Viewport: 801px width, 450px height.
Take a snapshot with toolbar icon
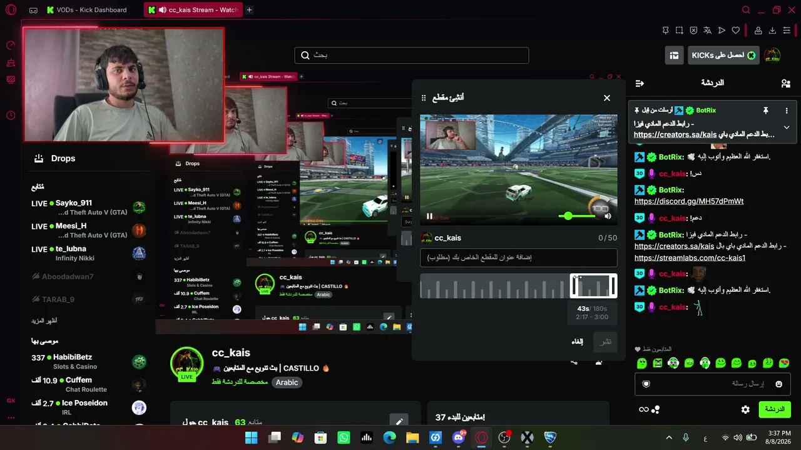click(x=679, y=30)
